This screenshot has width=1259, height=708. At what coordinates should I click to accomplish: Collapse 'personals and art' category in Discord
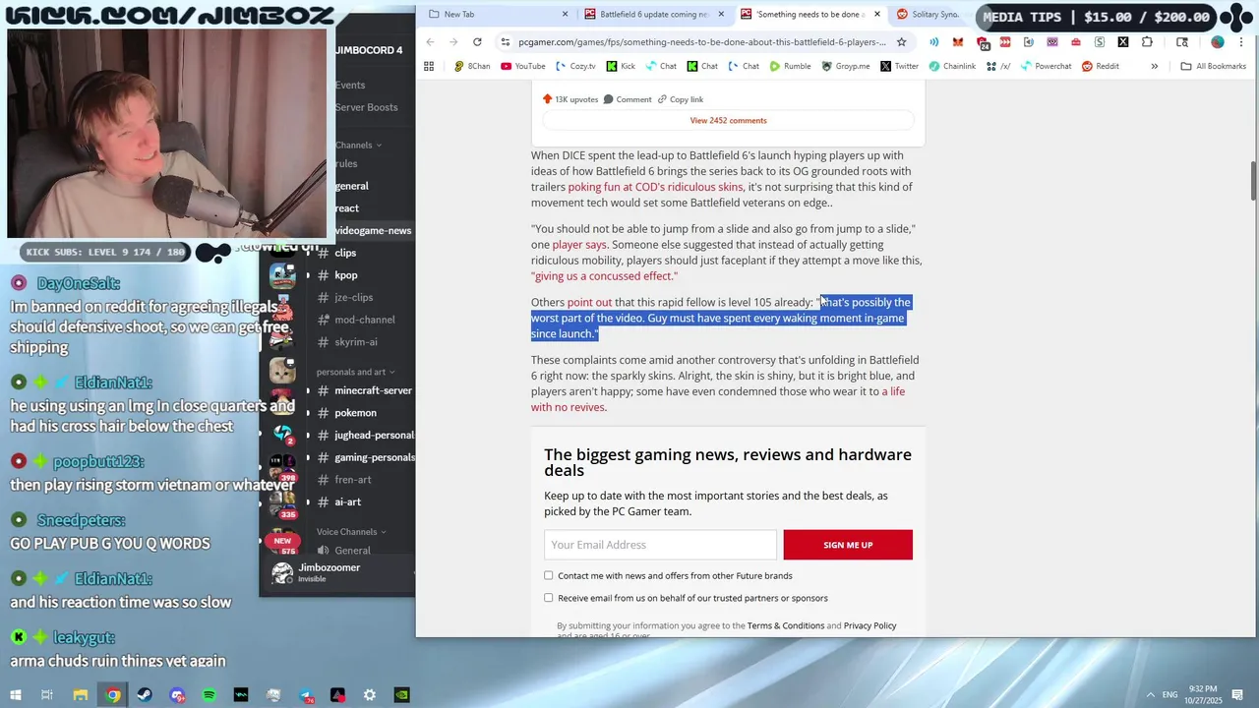355,372
